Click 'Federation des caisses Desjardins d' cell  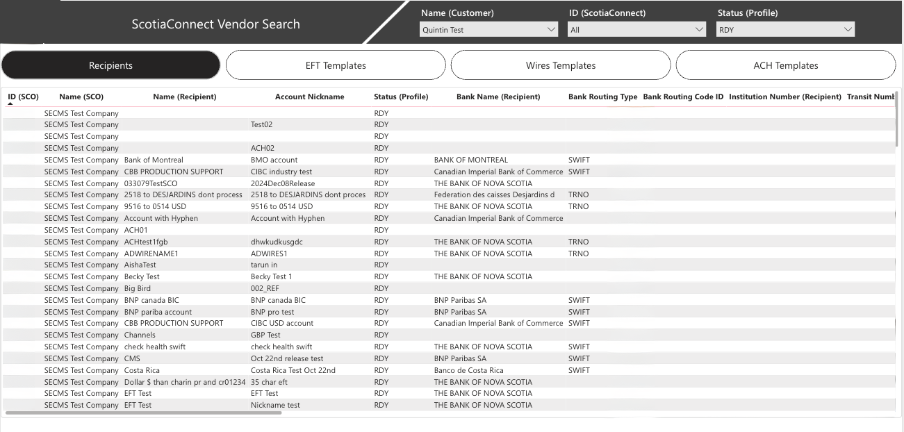click(494, 194)
